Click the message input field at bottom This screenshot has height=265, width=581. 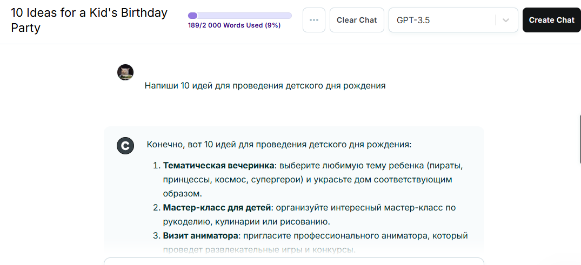[294, 261]
